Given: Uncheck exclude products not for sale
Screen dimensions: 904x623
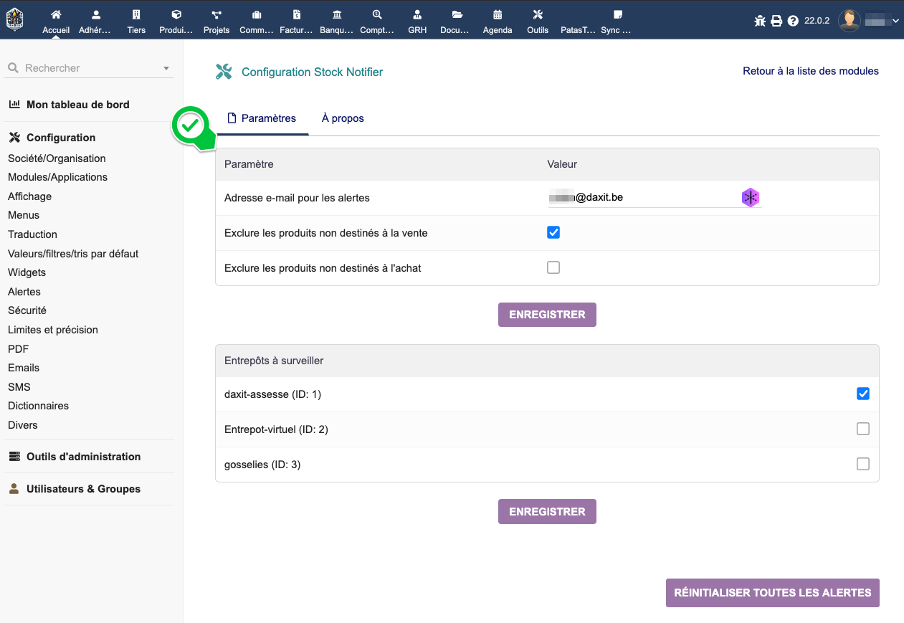Looking at the screenshot, I should click(x=553, y=232).
